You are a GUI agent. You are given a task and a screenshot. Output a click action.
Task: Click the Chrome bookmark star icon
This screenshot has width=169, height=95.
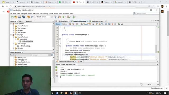pos(153,6)
